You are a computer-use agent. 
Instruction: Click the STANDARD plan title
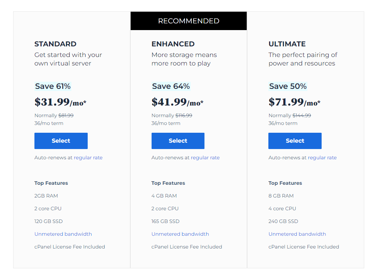click(55, 44)
